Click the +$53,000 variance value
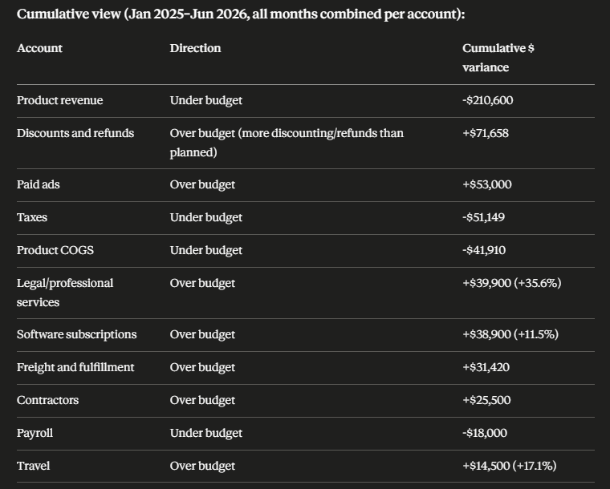Screen dimensions: 610x489 pos(487,184)
